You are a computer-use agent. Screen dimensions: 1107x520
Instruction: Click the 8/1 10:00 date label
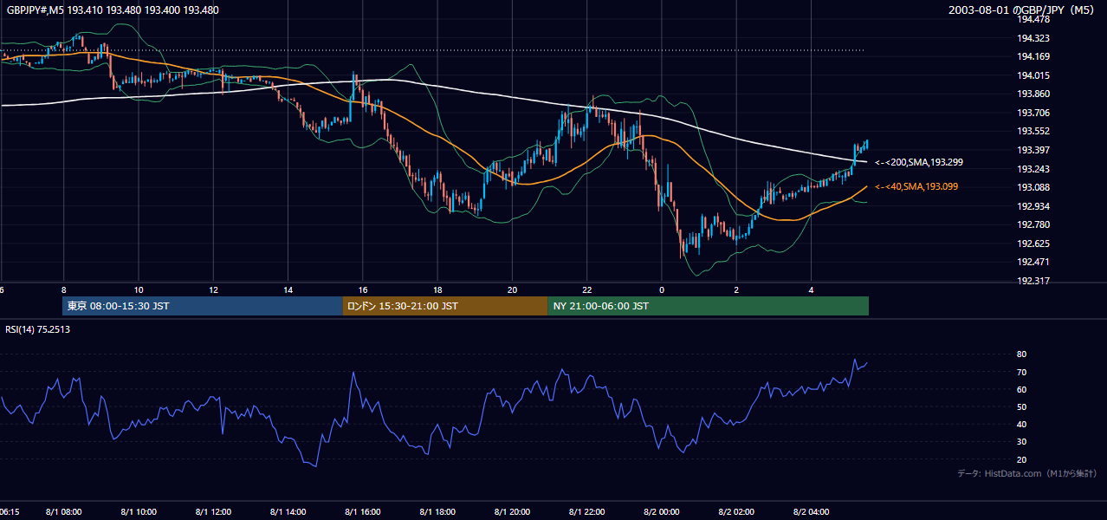pos(139,511)
